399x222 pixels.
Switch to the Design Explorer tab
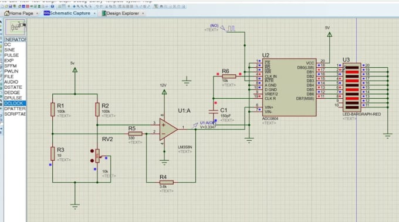pos(123,13)
